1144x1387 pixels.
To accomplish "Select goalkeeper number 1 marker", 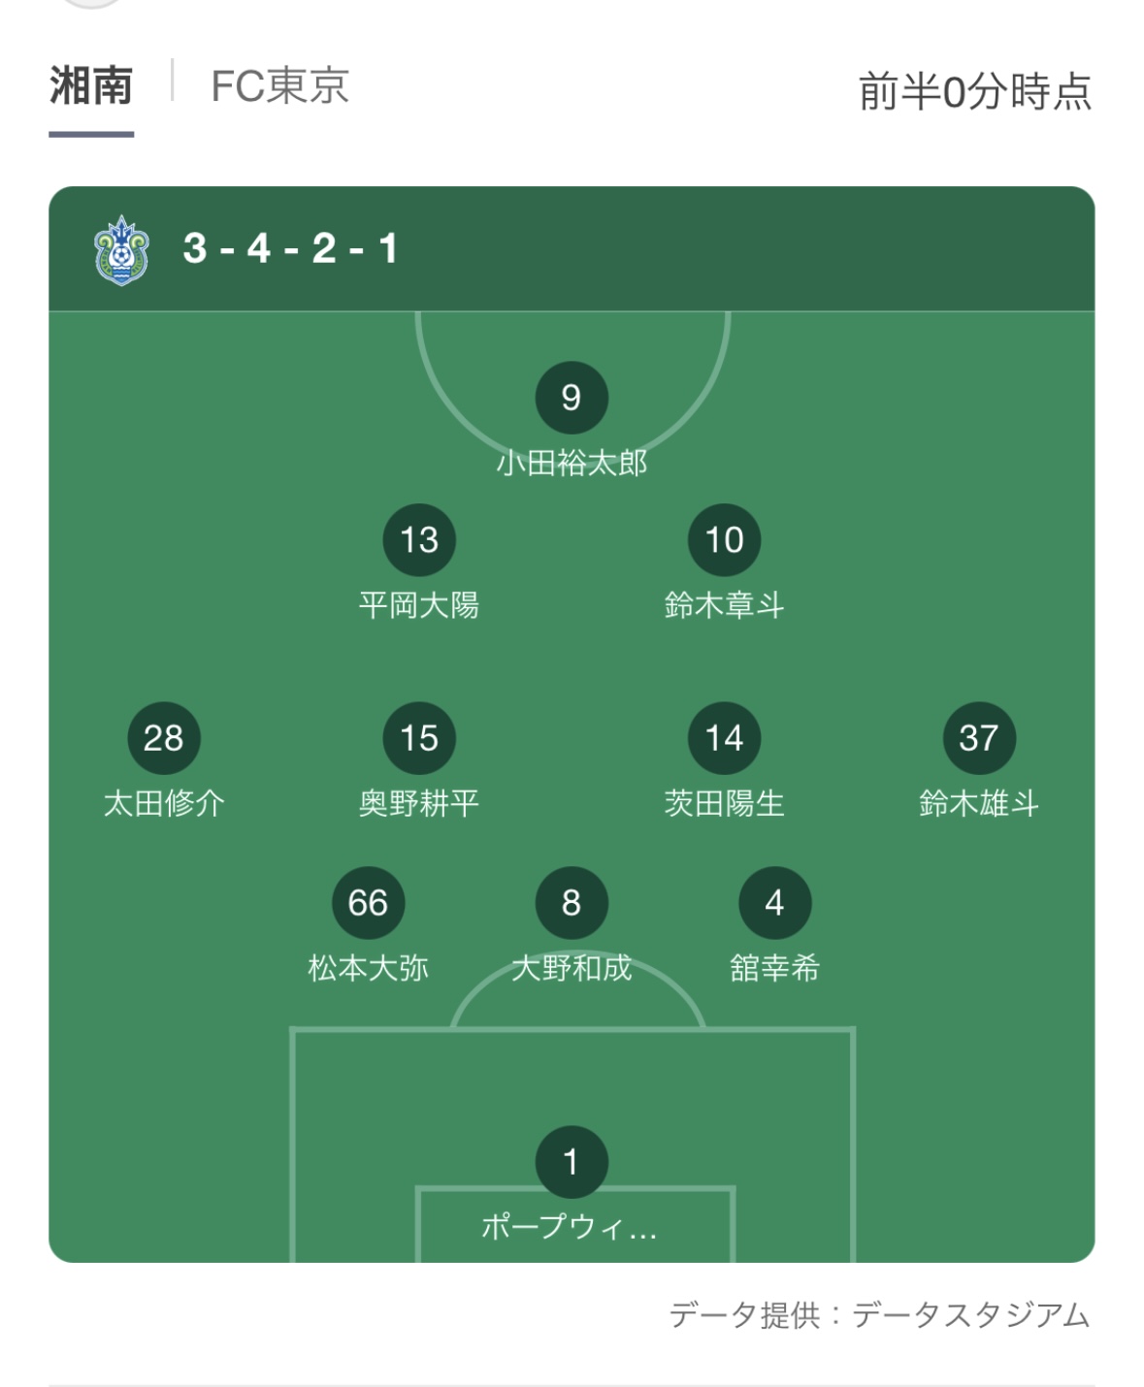I will [x=572, y=1162].
